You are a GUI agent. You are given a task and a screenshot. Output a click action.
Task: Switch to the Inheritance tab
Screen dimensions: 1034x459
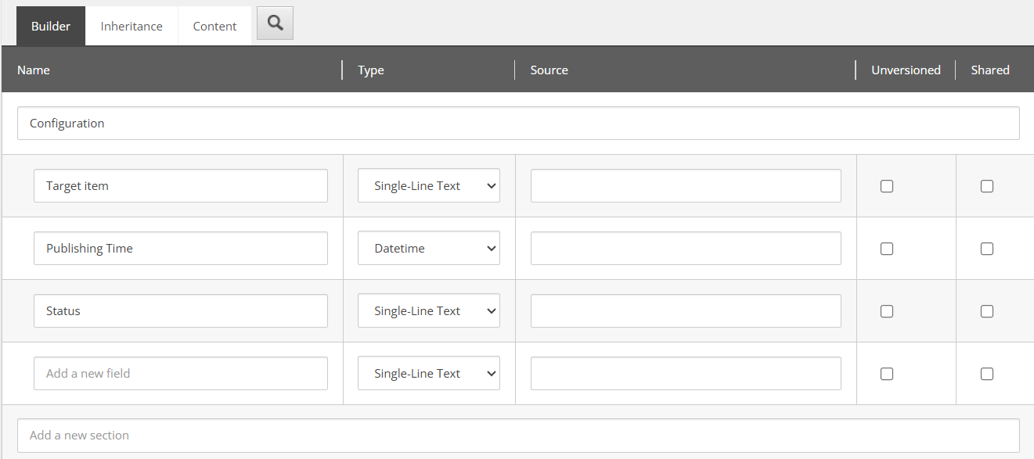tap(131, 25)
